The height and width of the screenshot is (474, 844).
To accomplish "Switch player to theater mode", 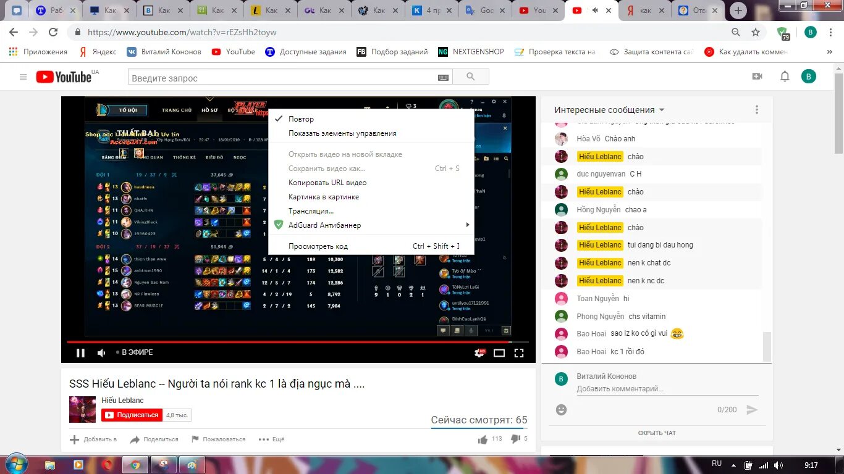I will 499,353.
